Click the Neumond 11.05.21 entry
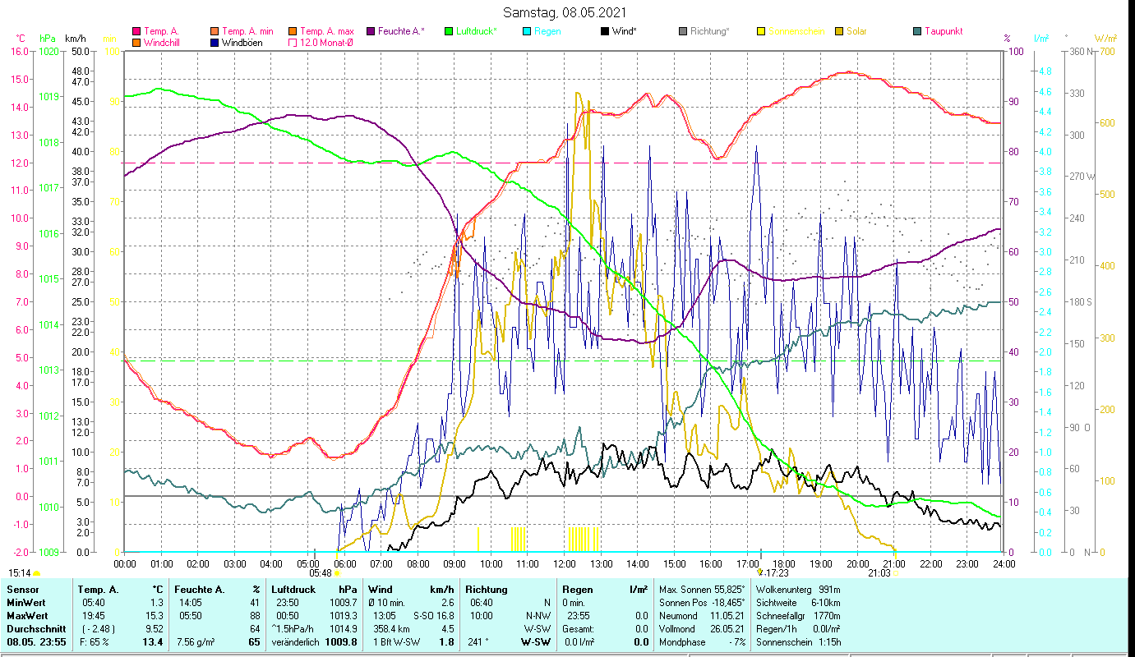This screenshot has height=657, width=1135. [703, 615]
